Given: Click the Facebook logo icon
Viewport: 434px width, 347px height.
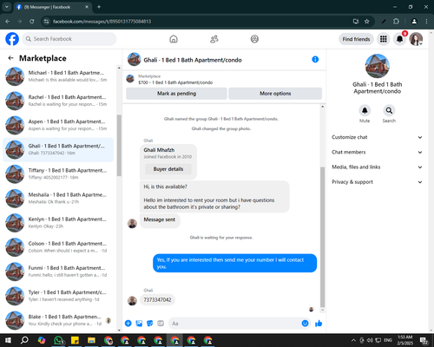Looking at the screenshot, I should (x=12, y=39).
